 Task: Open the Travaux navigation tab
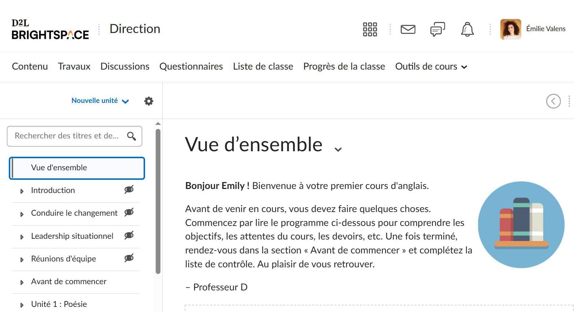tap(74, 67)
